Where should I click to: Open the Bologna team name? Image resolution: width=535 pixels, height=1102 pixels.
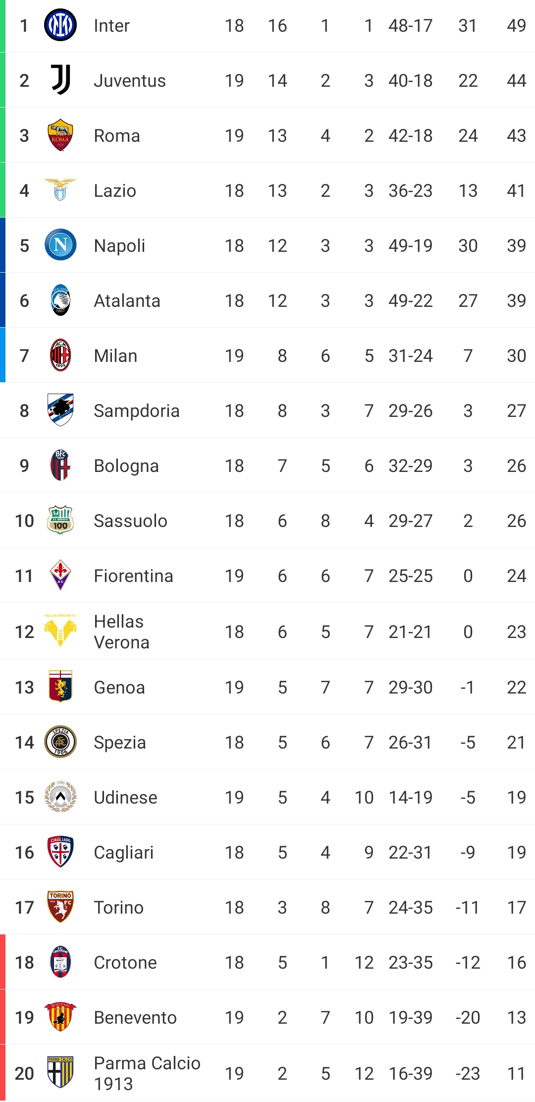coord(126,466)
